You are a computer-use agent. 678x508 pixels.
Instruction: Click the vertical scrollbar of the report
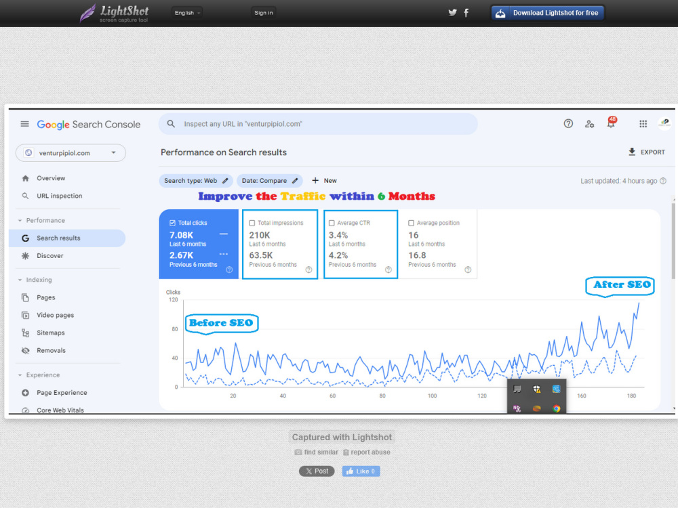pyautogui.click(x=674, y=240)
